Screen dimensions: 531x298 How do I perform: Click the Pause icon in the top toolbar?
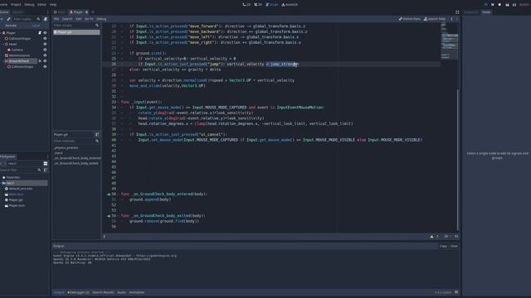click(493, 4)
